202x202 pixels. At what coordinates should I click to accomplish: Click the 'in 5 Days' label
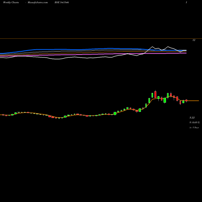pyautogui.click(x=194, y=127)
